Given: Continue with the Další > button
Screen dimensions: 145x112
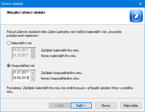Looking at the screenshot, I should tap(81, 106).
